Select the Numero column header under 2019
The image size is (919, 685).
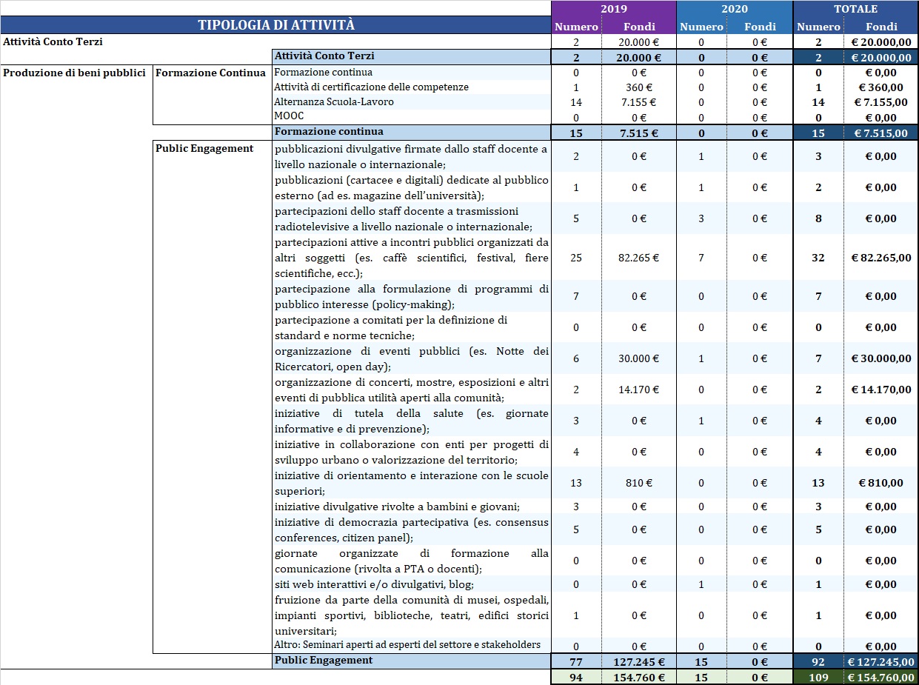(x=577, y=27)
